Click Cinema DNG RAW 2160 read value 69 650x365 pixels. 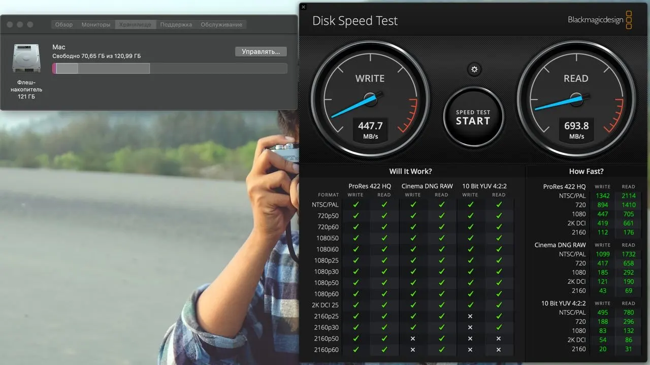coord(629,290)
